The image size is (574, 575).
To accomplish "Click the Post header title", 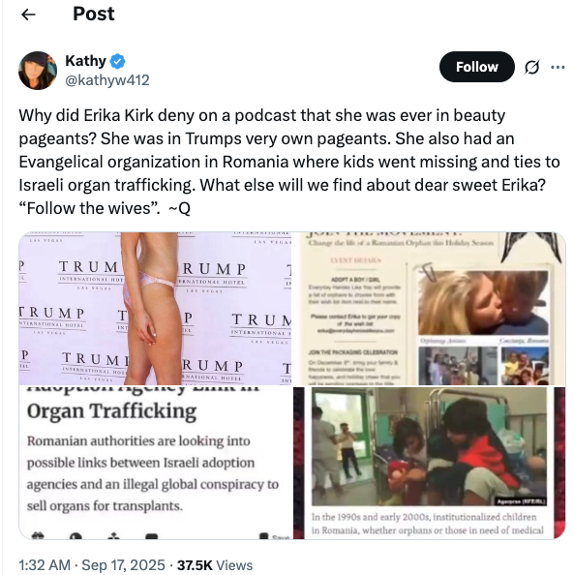I will pyautogui.click(x=94, y=14).
